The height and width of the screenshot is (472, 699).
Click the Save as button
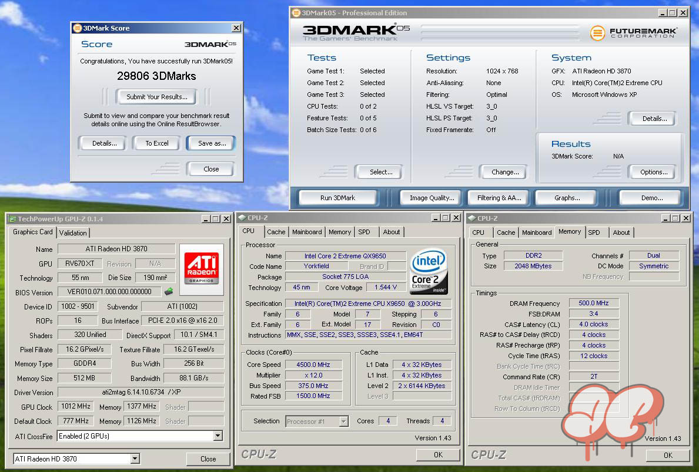[x=212, y=143]
